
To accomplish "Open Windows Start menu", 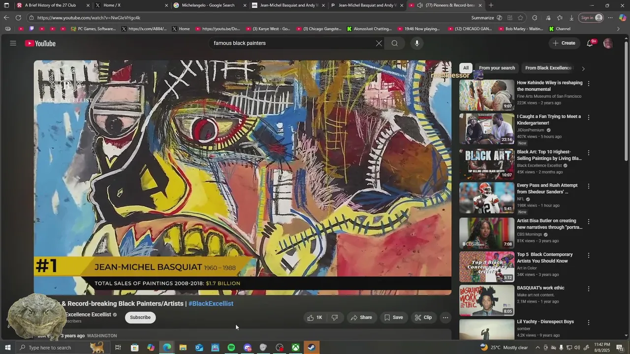I will point(7,348).
